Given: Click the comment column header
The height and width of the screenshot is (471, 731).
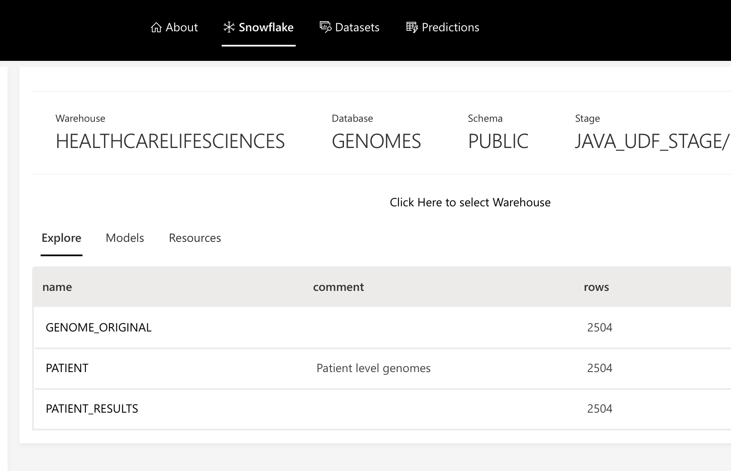Looking at the screenshot, I should [x=338, y=287].
